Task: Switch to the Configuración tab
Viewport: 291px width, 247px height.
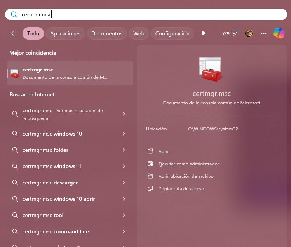Action: click(172, 33)
